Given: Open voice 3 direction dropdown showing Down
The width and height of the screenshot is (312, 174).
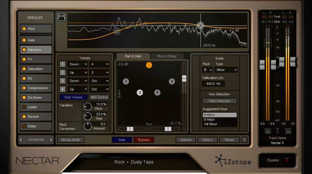Looking at the screenshot, I should click(78, 81).
